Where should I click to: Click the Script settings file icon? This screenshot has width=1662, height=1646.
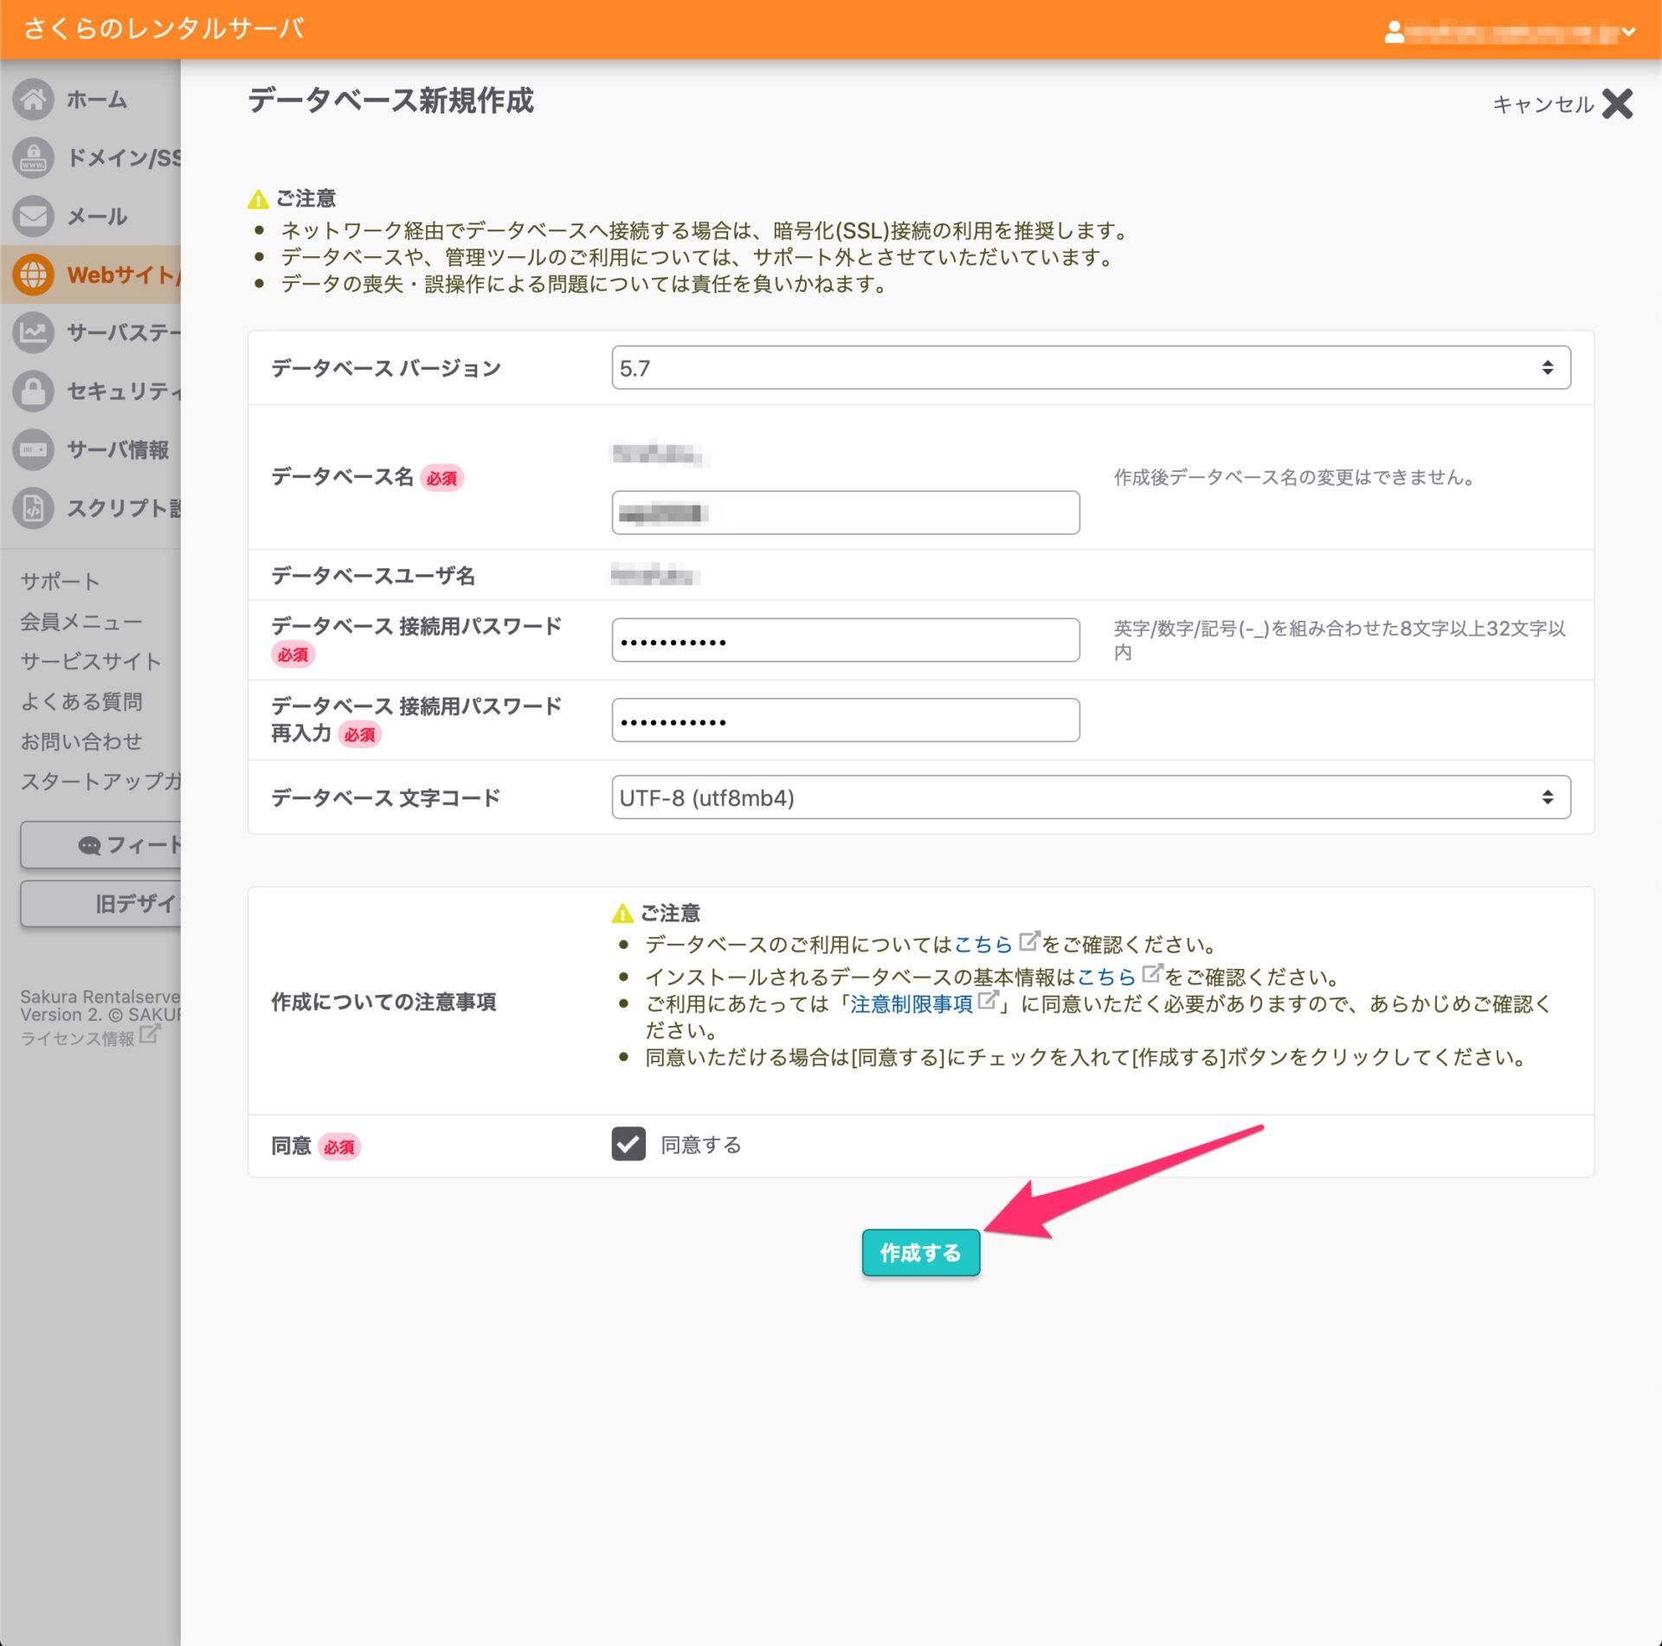[x=33, y=508]
